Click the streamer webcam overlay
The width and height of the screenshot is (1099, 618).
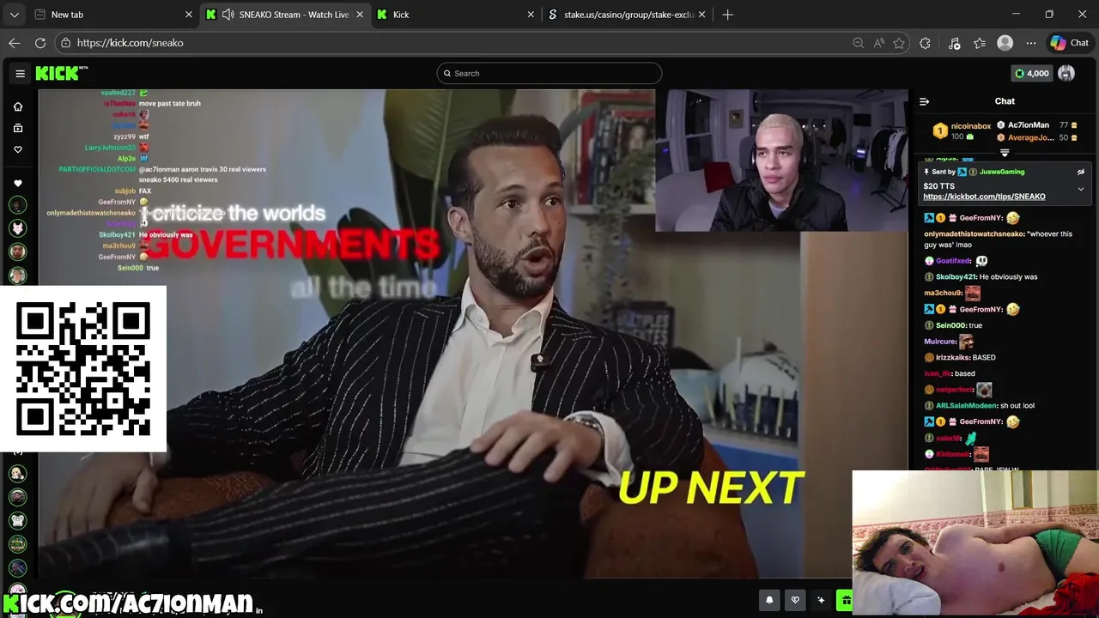point(781,161)
